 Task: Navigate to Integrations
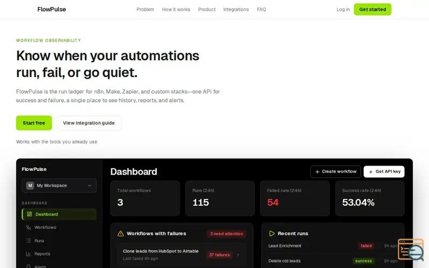pyautogui.click(x=236, y=9)
